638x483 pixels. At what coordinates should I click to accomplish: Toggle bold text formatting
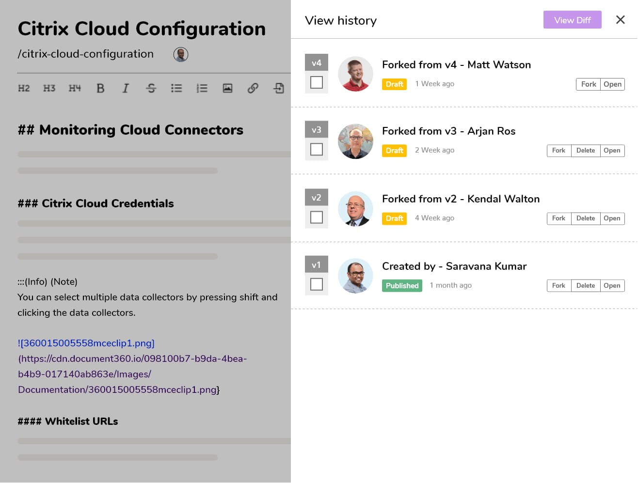click(100, 88)
